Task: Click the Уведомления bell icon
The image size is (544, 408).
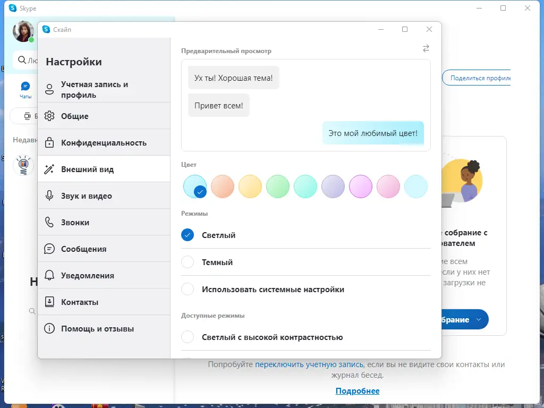Action: click(48, 275)
